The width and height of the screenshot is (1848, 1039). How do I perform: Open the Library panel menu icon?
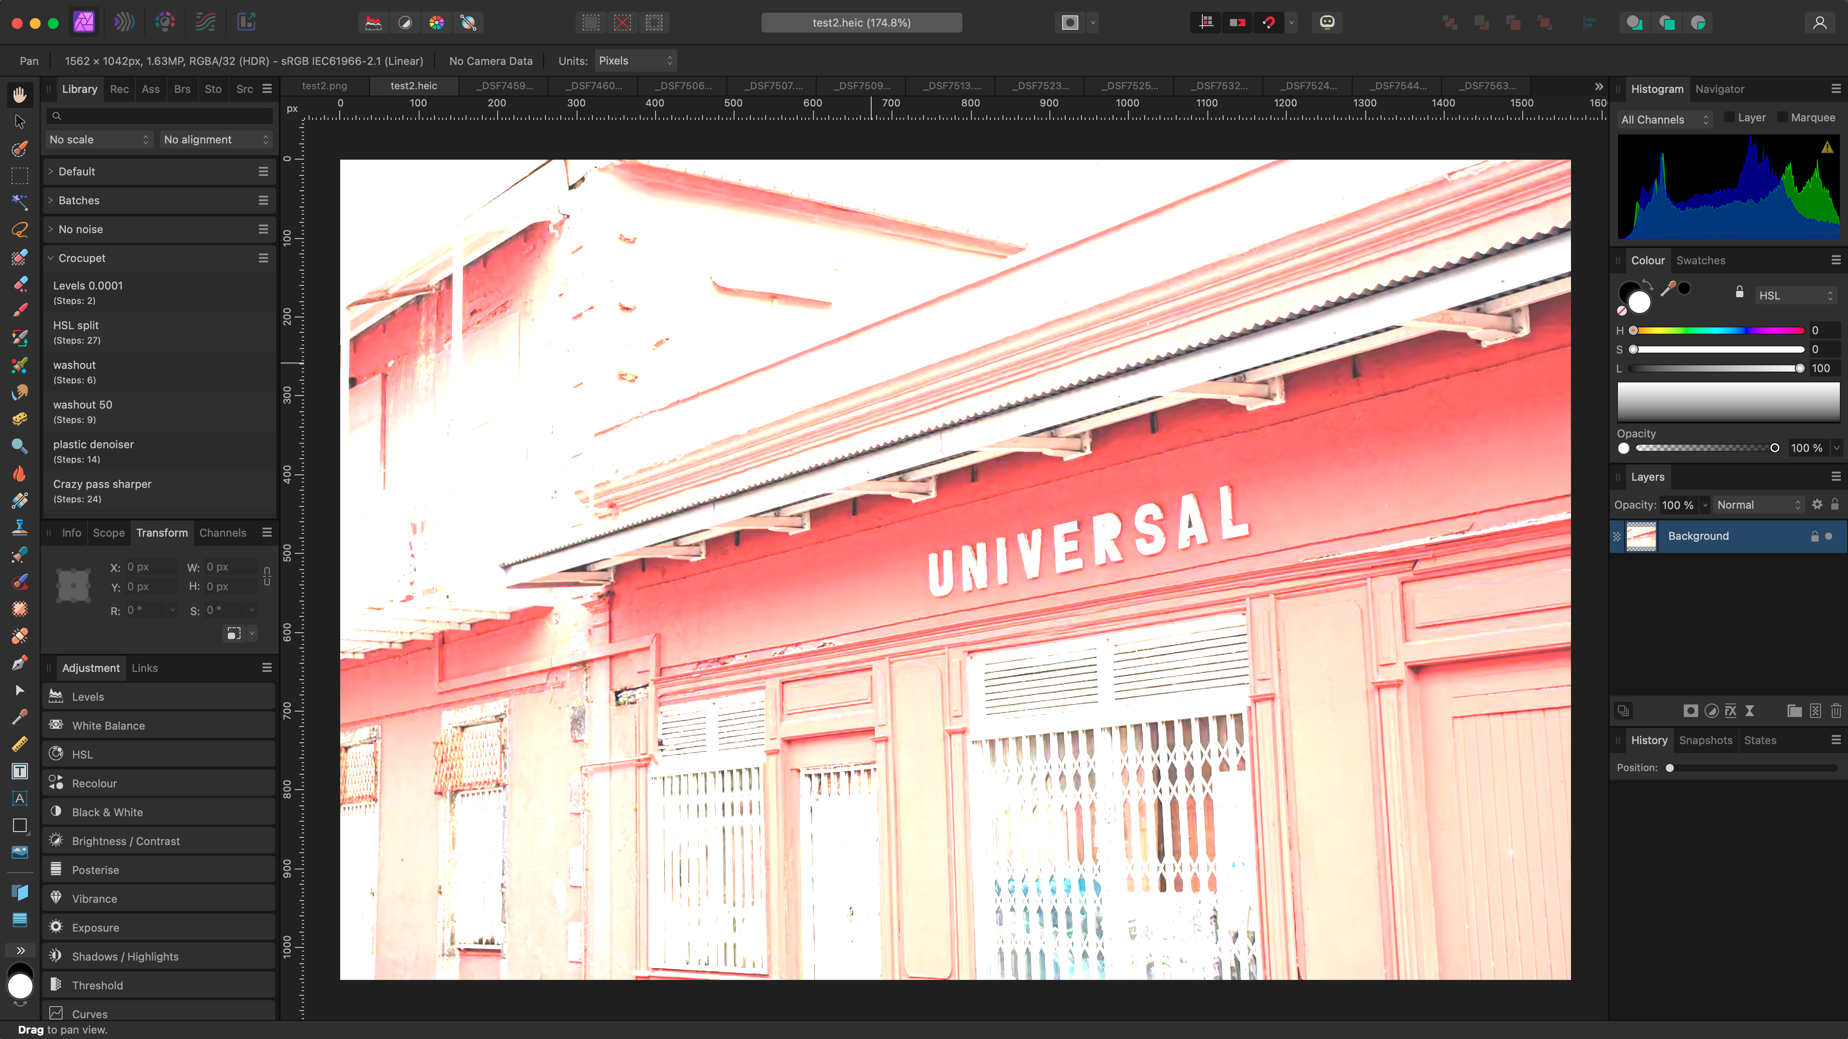tap(267, 89)
